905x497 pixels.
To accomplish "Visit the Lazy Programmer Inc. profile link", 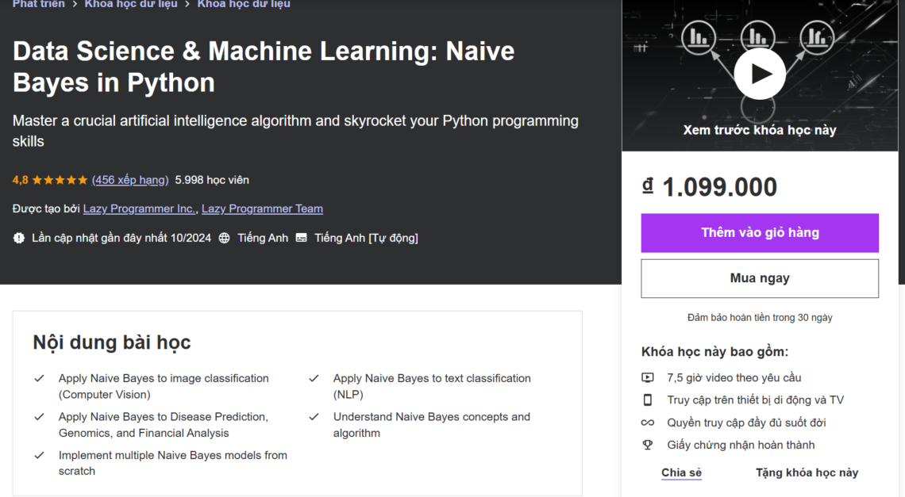I will point(139,208).
